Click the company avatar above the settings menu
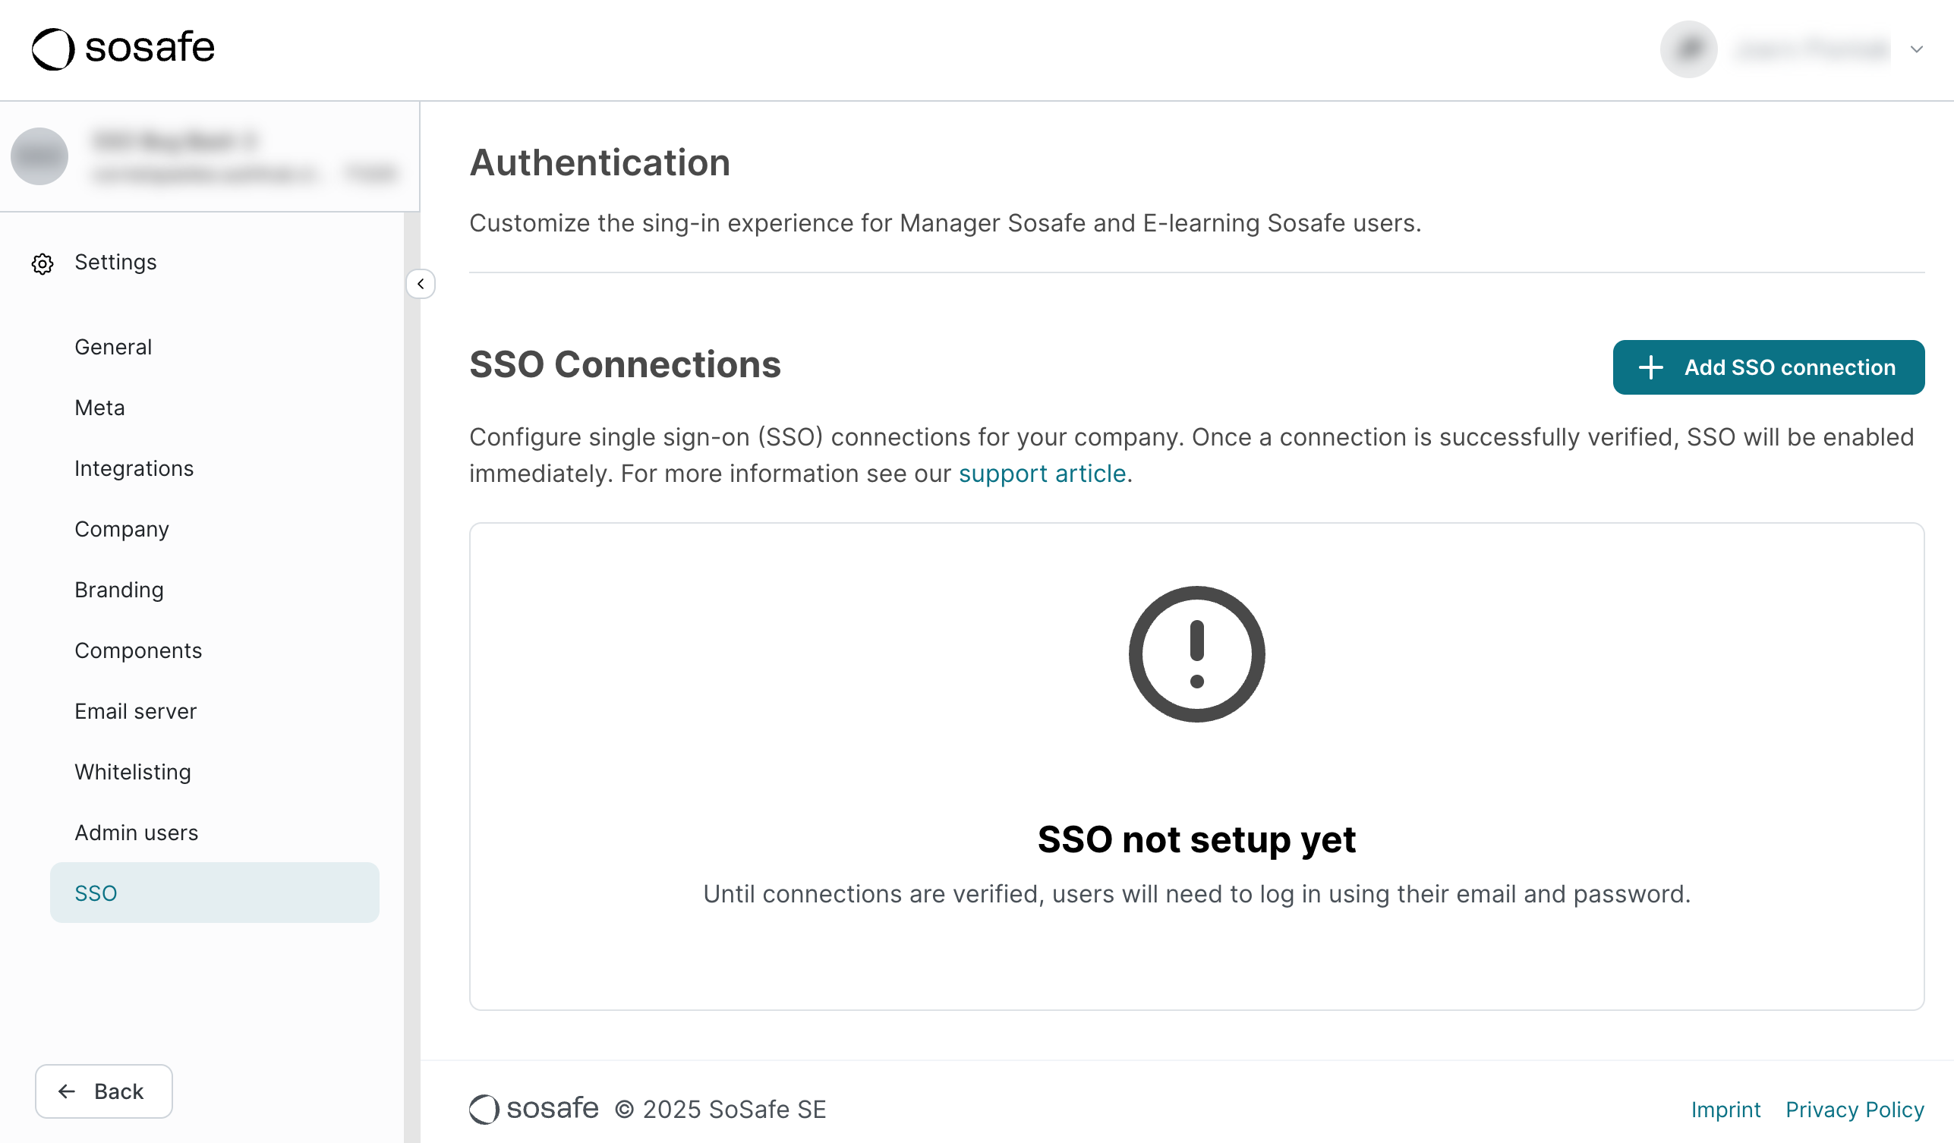The width and height of the screenshot is (1954, 1143). pyautogui.click(x=39, y=156)
